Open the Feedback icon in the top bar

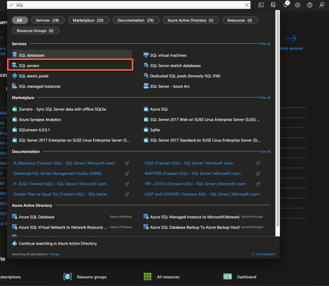pos(322,5)
